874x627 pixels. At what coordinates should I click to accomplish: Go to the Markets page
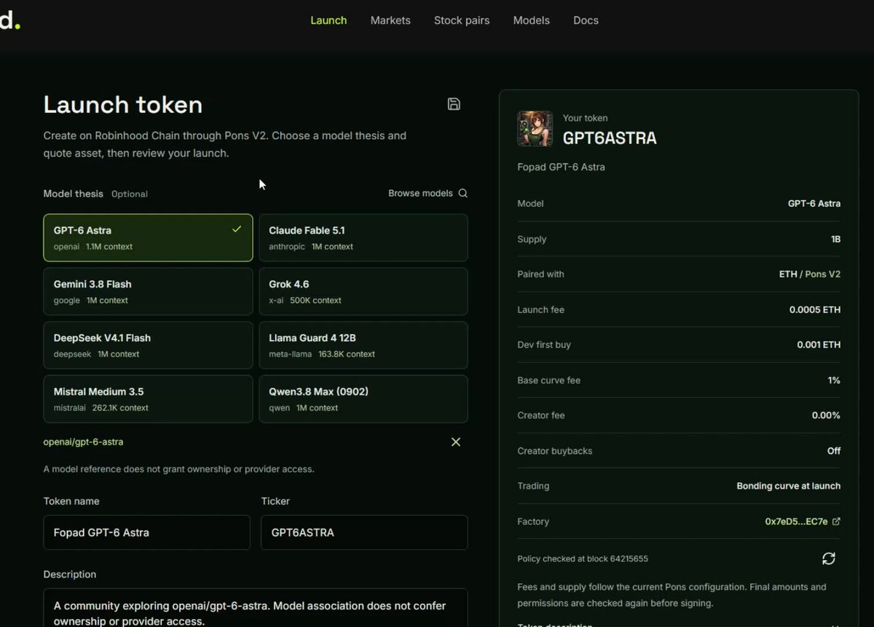pos(390,20)
